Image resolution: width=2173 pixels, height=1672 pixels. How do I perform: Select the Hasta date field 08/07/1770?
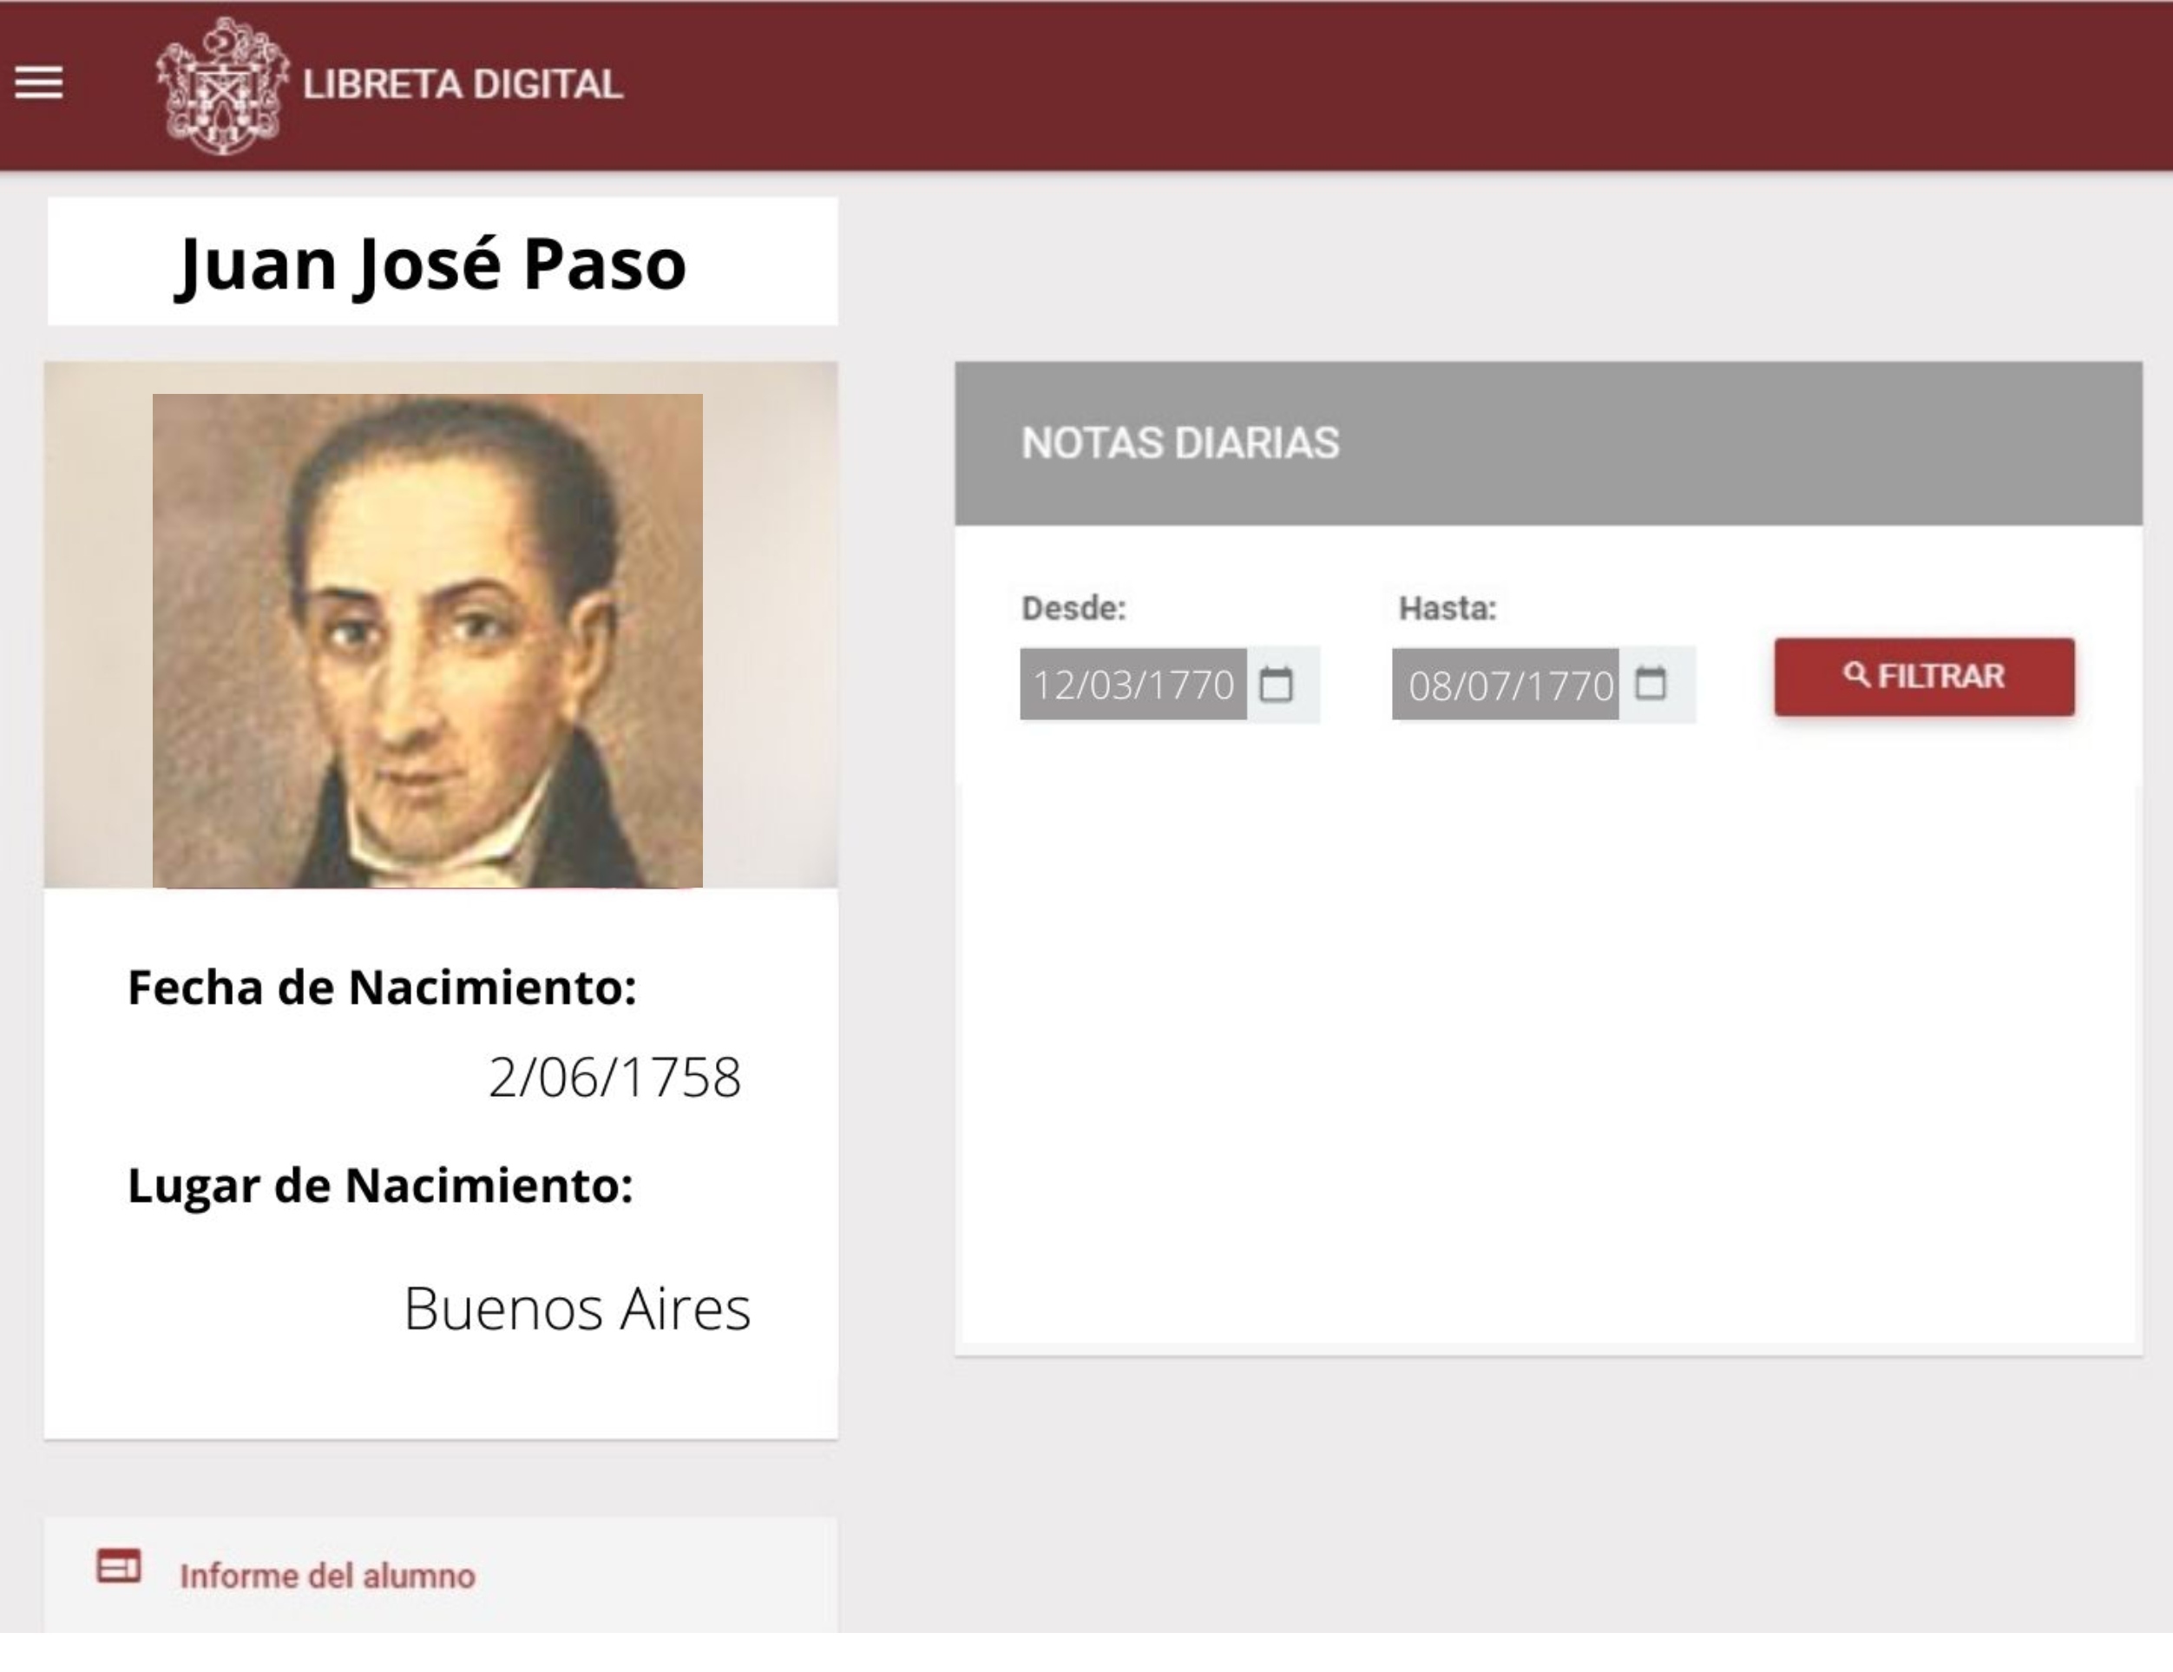point(1506,685)
